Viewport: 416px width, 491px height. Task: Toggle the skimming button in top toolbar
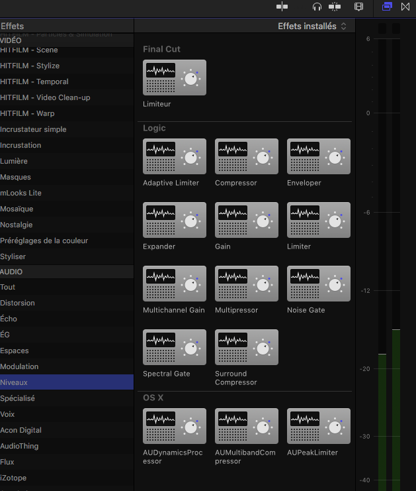coord(282,7)
